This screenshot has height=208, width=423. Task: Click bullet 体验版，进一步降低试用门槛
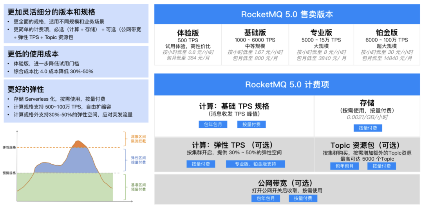click(x=46, y=64)
